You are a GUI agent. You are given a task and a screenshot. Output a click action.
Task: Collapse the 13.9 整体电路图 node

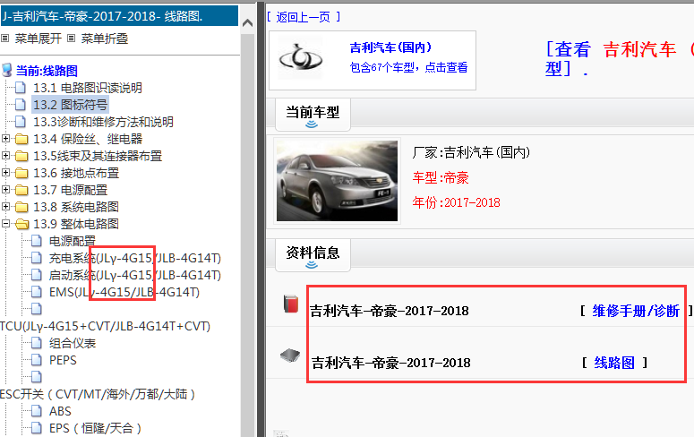coord(5,224)
